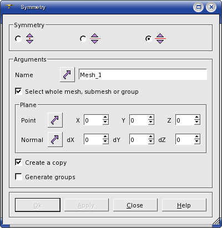Image resolution: width=222 pixels, height=228 pixels.
Task: Enable the Generate groups checkbox
Action: coord(18,177)
